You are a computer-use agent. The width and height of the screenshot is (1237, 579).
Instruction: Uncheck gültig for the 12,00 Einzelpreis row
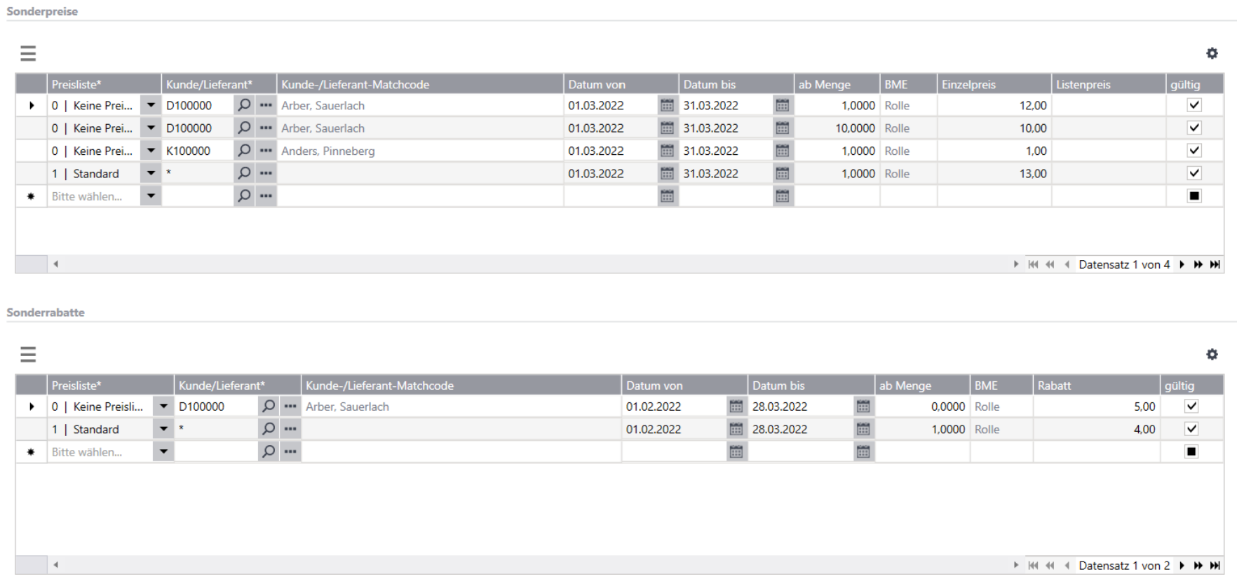point(1194,105)
